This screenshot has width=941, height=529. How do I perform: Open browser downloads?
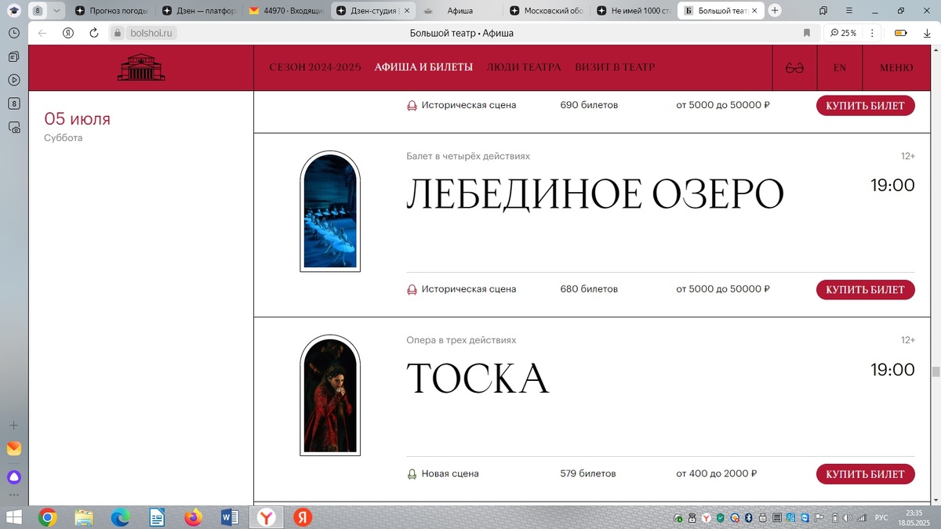click(926, 33)
